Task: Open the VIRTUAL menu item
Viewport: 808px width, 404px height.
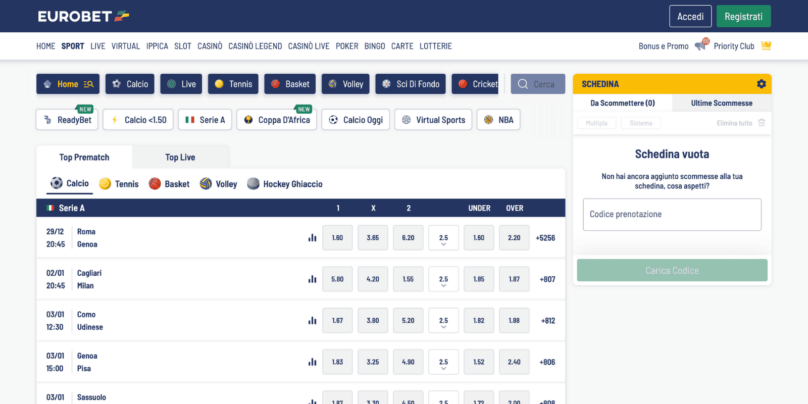Action: (126, 46)
